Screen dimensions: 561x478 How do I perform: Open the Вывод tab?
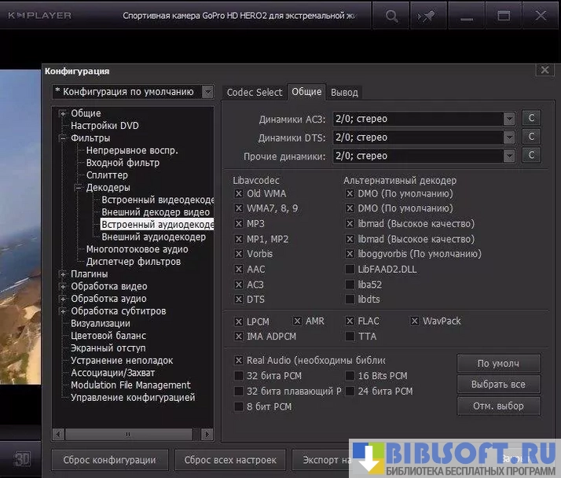click(x=344, y=92)
